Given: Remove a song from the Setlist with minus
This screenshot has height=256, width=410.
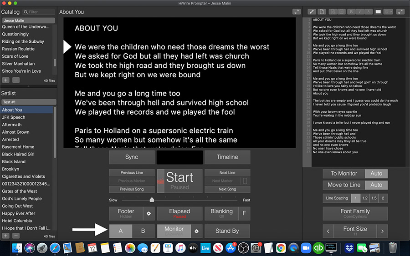Looking at the screenshot, I should [16, 236].
